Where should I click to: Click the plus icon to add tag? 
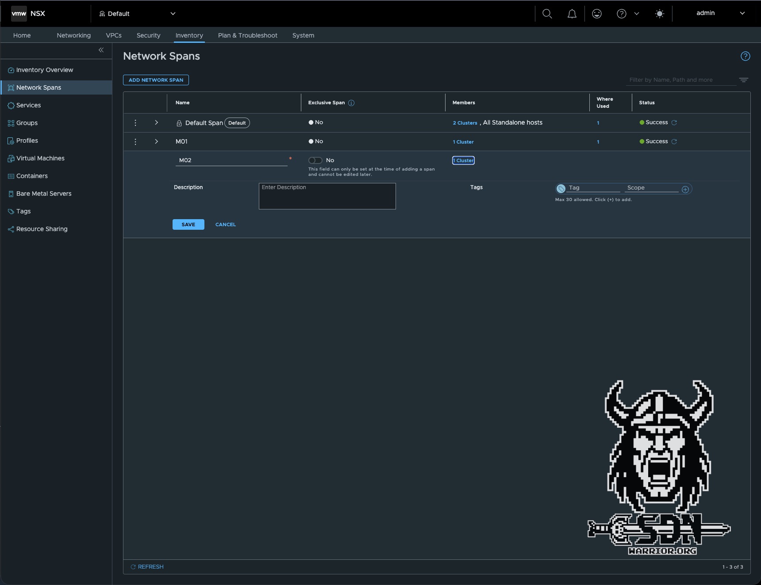click(685, 189)
